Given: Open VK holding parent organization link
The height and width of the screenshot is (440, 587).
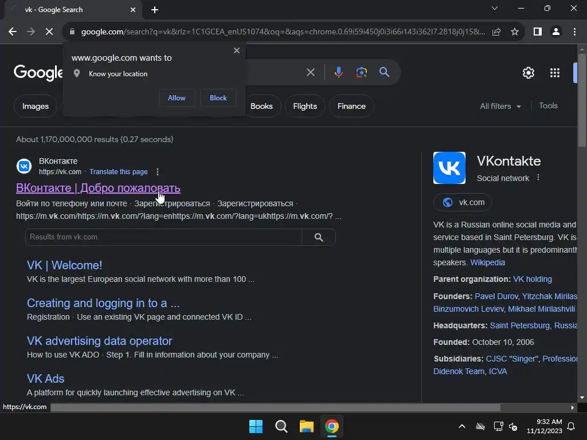Looking at the screenshot, I should [533, 279].
